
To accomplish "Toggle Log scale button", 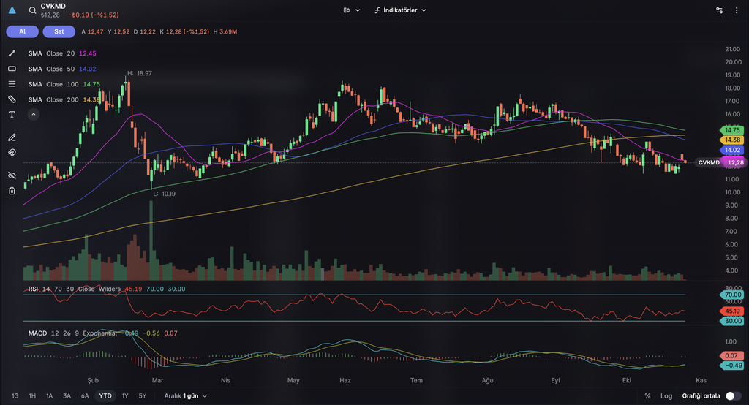I will [666, 396].
